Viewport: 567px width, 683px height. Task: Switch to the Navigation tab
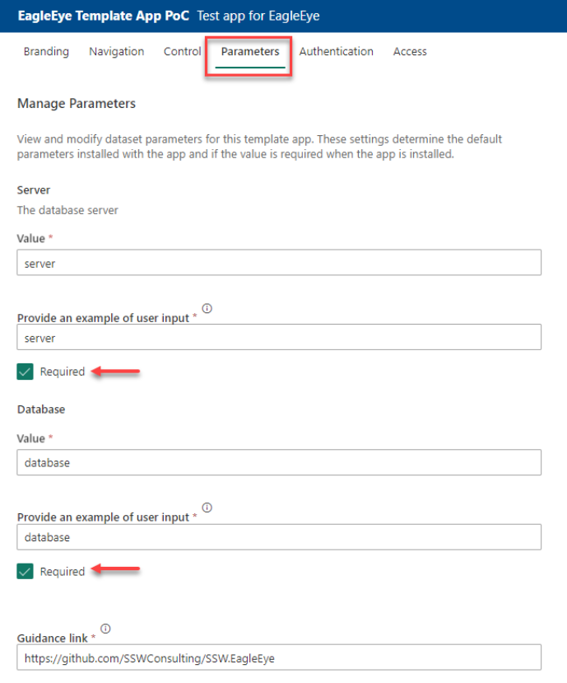click(x=116, y=51)
